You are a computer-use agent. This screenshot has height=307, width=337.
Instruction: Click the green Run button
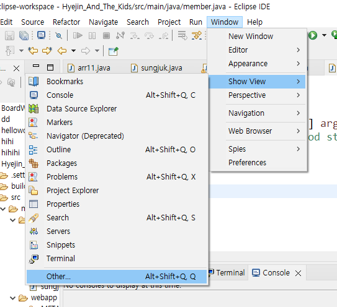tap(313, 35)
